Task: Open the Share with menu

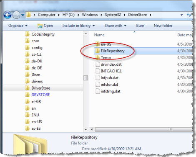Action: pyautogui.click(x=116, y=26)
